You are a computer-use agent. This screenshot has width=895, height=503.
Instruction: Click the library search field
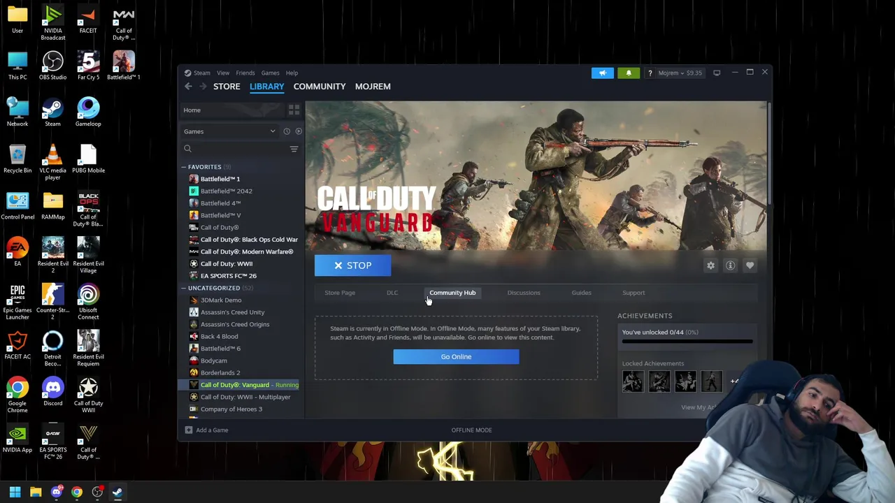click(234, 149)
